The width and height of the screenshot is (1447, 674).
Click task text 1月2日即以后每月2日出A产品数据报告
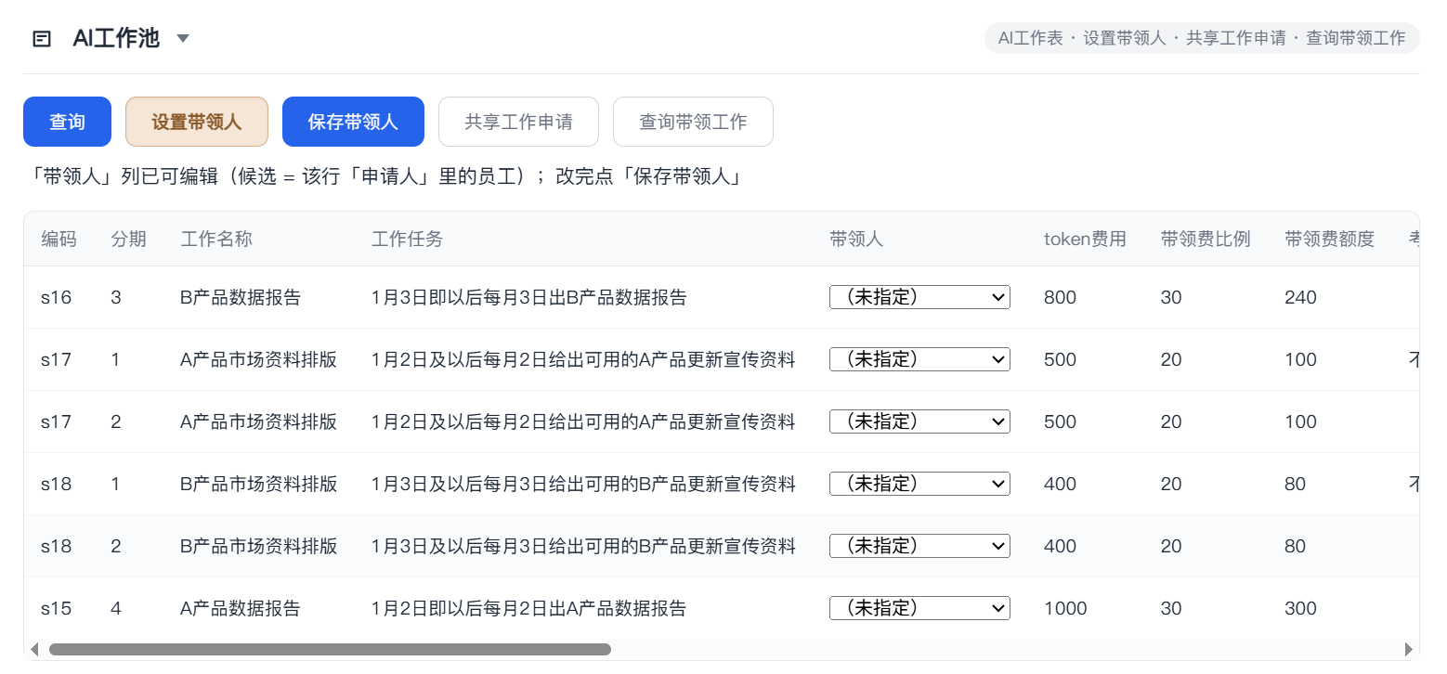coord(528,608)
